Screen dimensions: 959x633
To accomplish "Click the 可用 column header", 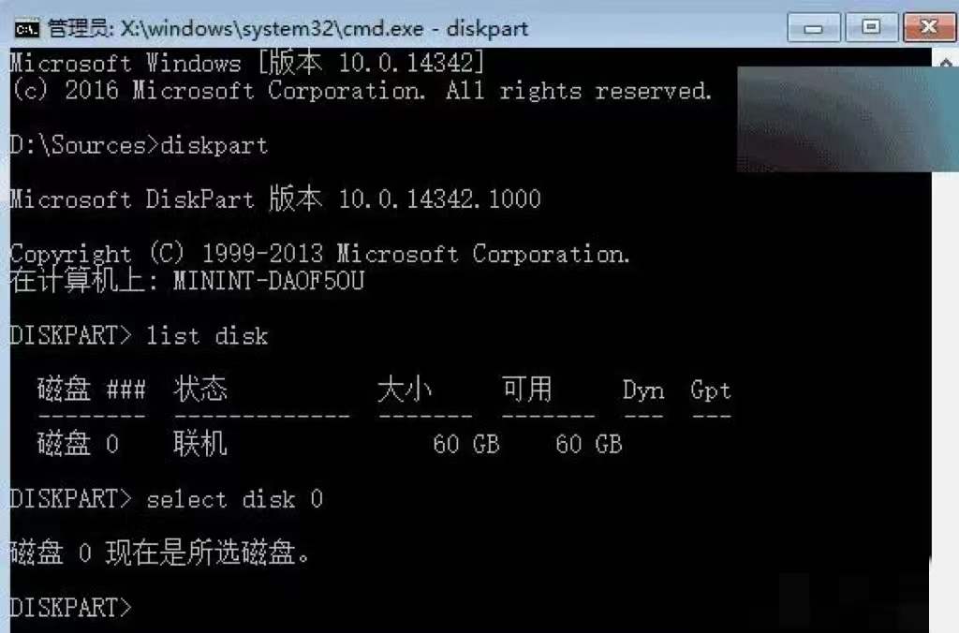I will (x=526, y=390).
